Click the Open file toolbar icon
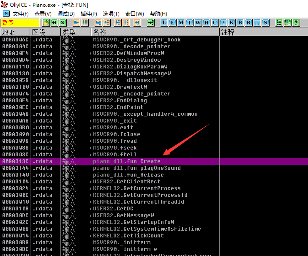This screenshot has height=256, width=308. pos(46,22)
